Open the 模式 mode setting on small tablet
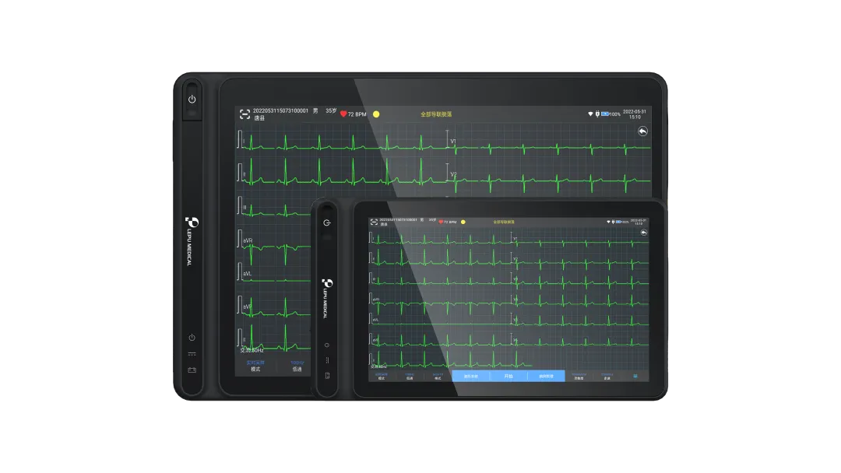The image size is (841, 473). pyautogui.click(x=382, y=377)
